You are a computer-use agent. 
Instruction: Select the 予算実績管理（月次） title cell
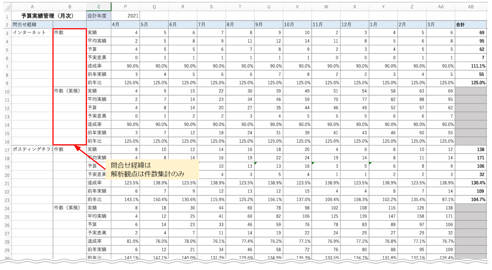click(x=48, y=16)
